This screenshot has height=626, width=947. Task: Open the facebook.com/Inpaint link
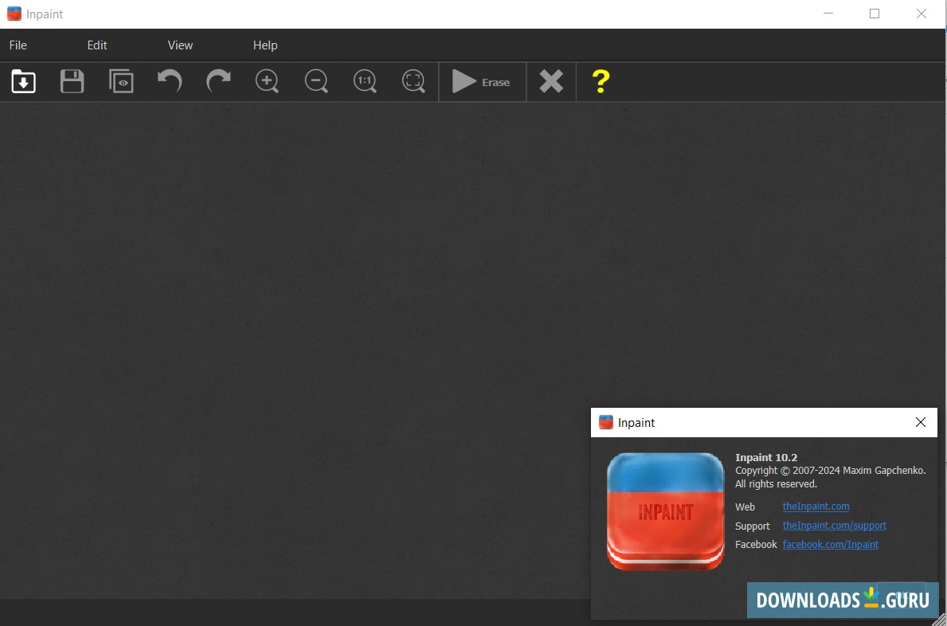[831, 544]
